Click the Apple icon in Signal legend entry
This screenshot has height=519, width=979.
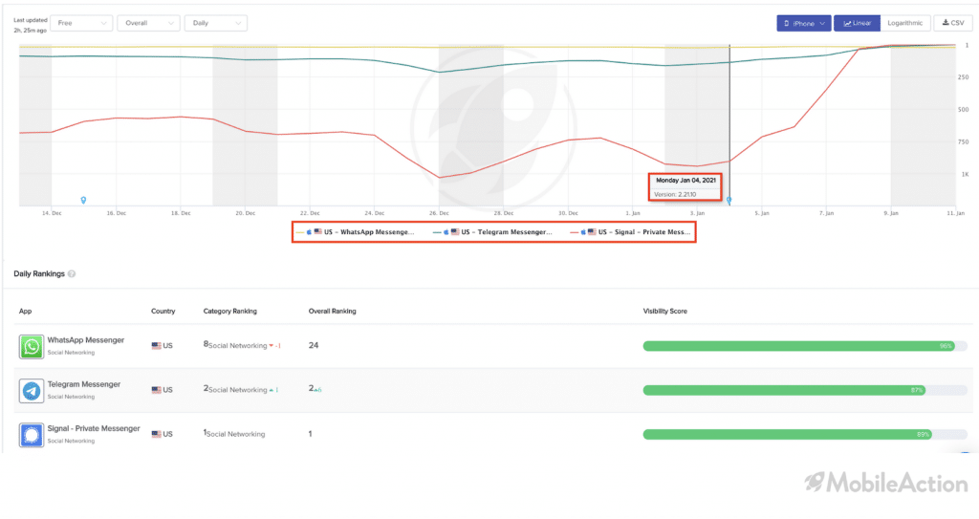click(583, 231)
